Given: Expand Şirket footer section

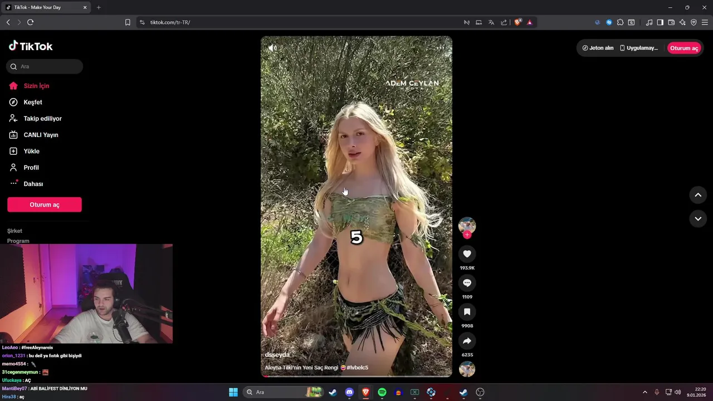Looking at the screenshot, I should tap(15, 231).
